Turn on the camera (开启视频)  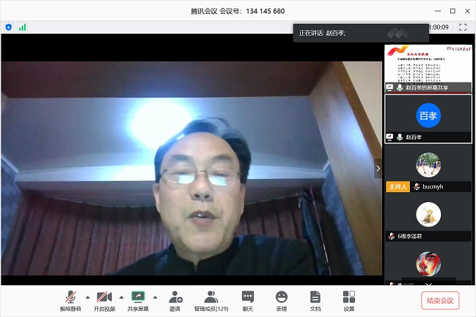pos(104,300)
